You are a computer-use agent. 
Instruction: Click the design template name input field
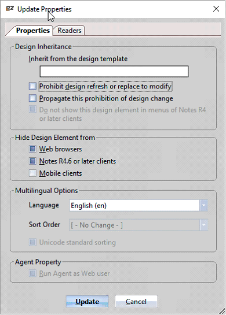pos(114,71)
